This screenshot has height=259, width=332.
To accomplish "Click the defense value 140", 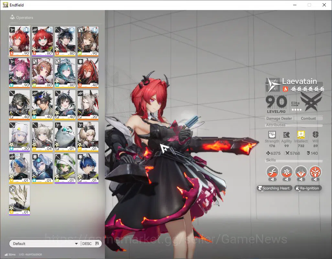I will [312, 153].
